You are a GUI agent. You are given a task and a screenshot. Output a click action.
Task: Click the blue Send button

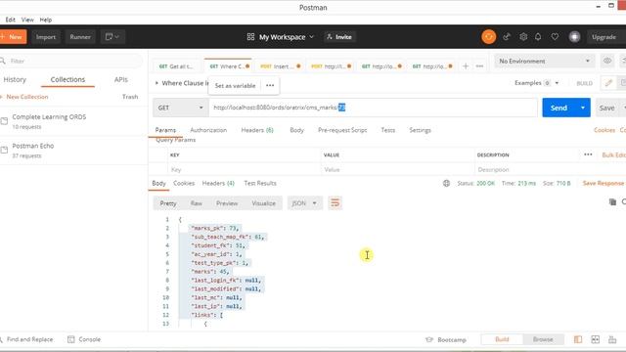click(x=559, y=108)
